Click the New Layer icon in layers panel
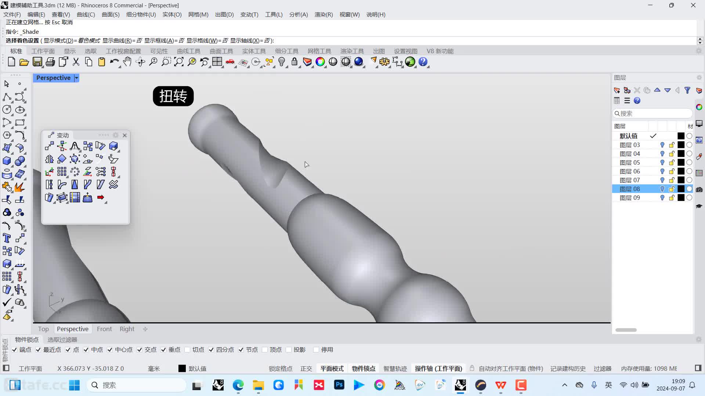705x396 pixels. 617,90
